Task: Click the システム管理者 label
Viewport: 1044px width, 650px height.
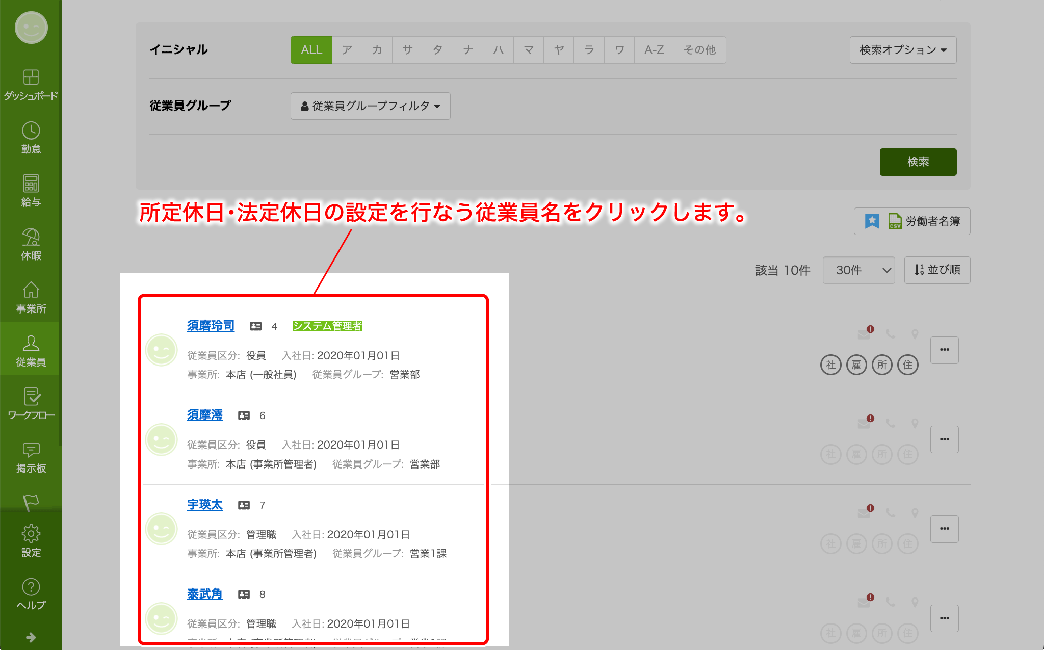Action: click(x=327, y=326)
